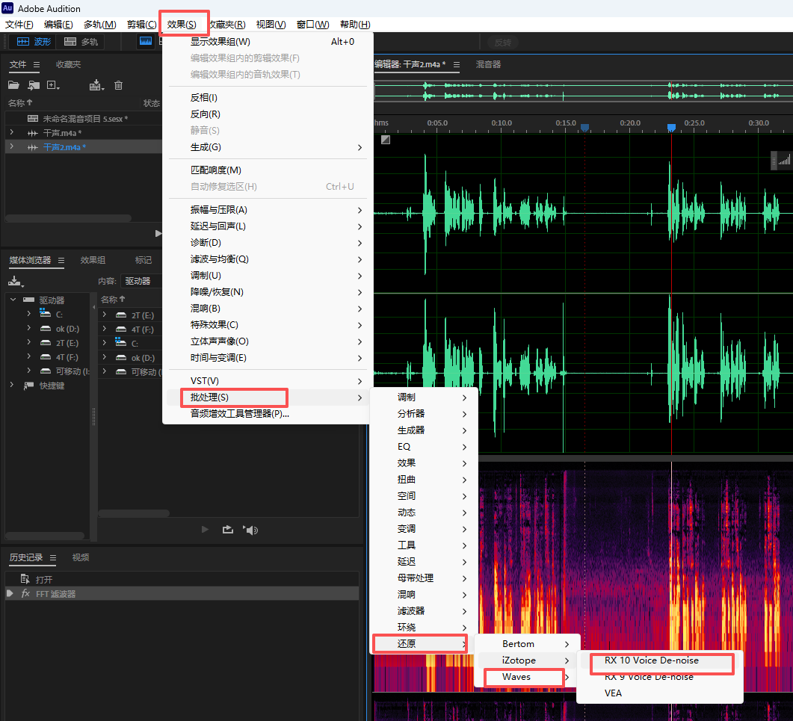This screenshot has height=721, width=793.
Task: Open the 编辑 menu
Action: (x=58, y=24)
